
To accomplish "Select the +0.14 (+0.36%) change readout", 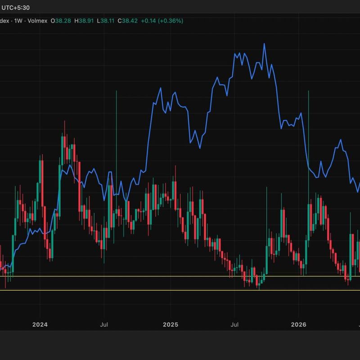I will click(162, 21).
